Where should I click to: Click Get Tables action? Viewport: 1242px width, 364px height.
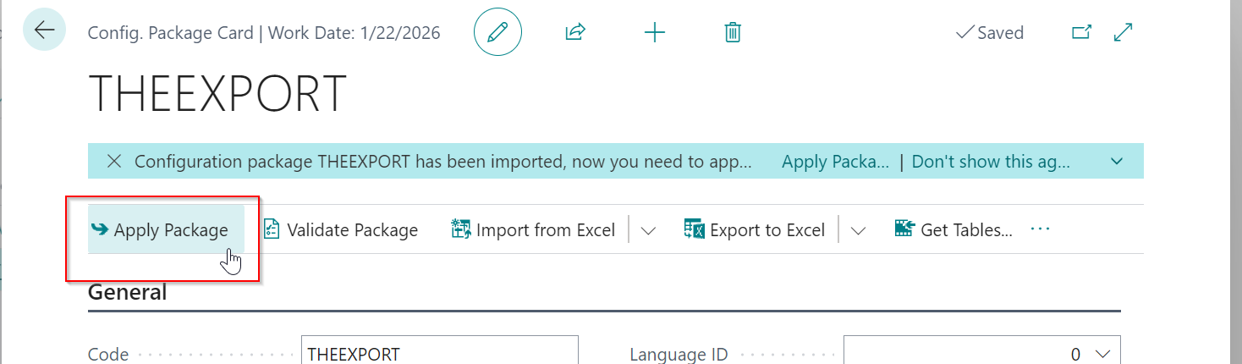[x=953, y=230]
